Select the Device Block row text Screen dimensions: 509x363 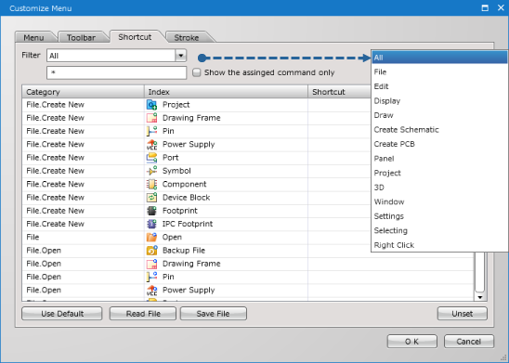186,198
